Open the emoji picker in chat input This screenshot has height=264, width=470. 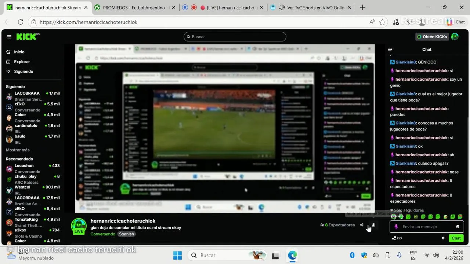(458, 227)
